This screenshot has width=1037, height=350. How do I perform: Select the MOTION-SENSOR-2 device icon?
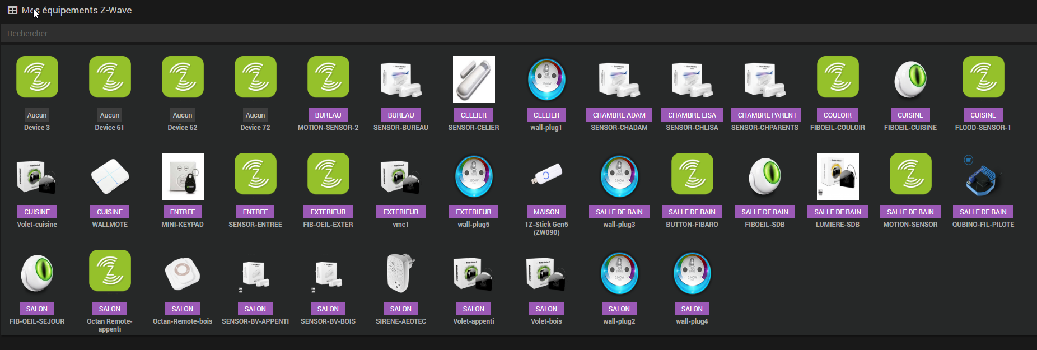pyautogui.click(x=328, y=77)
